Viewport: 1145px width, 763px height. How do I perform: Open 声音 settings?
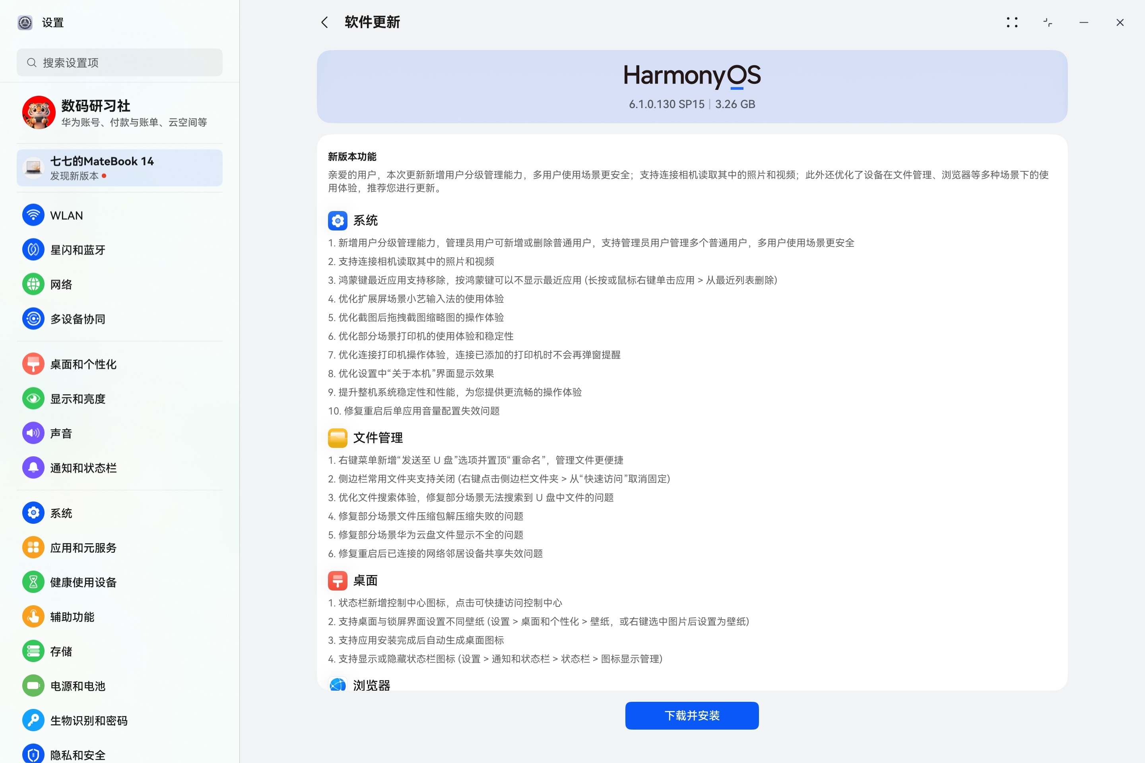click(119, 433)
